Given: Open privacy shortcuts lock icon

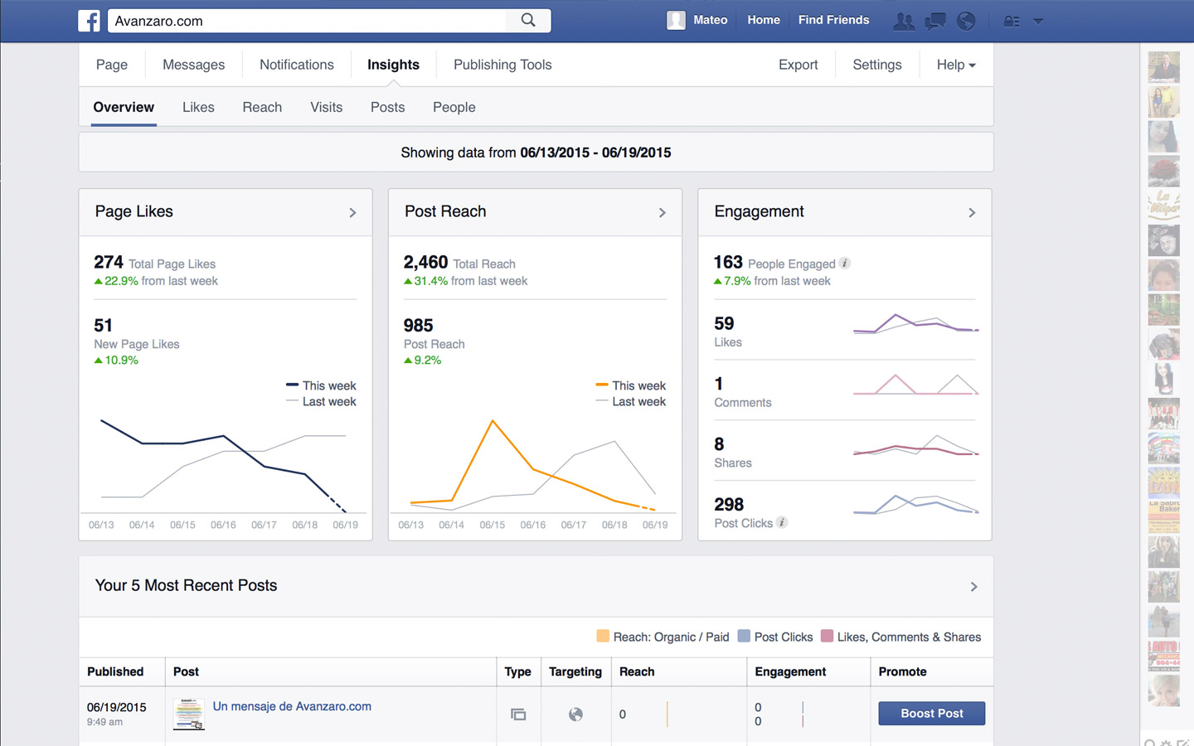Looking at the screenshot, I should [1012, 21].
